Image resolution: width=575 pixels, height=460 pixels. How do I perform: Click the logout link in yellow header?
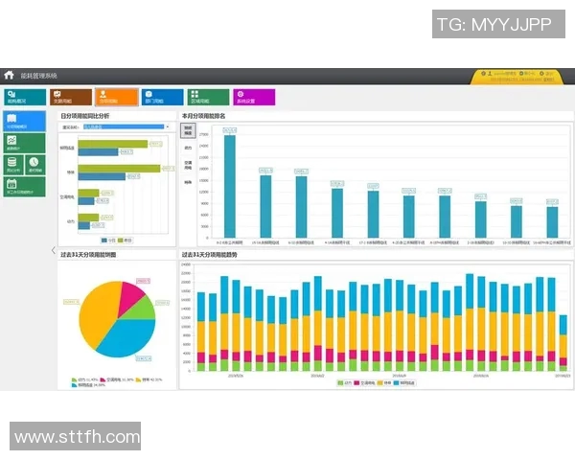click(549, 74)
